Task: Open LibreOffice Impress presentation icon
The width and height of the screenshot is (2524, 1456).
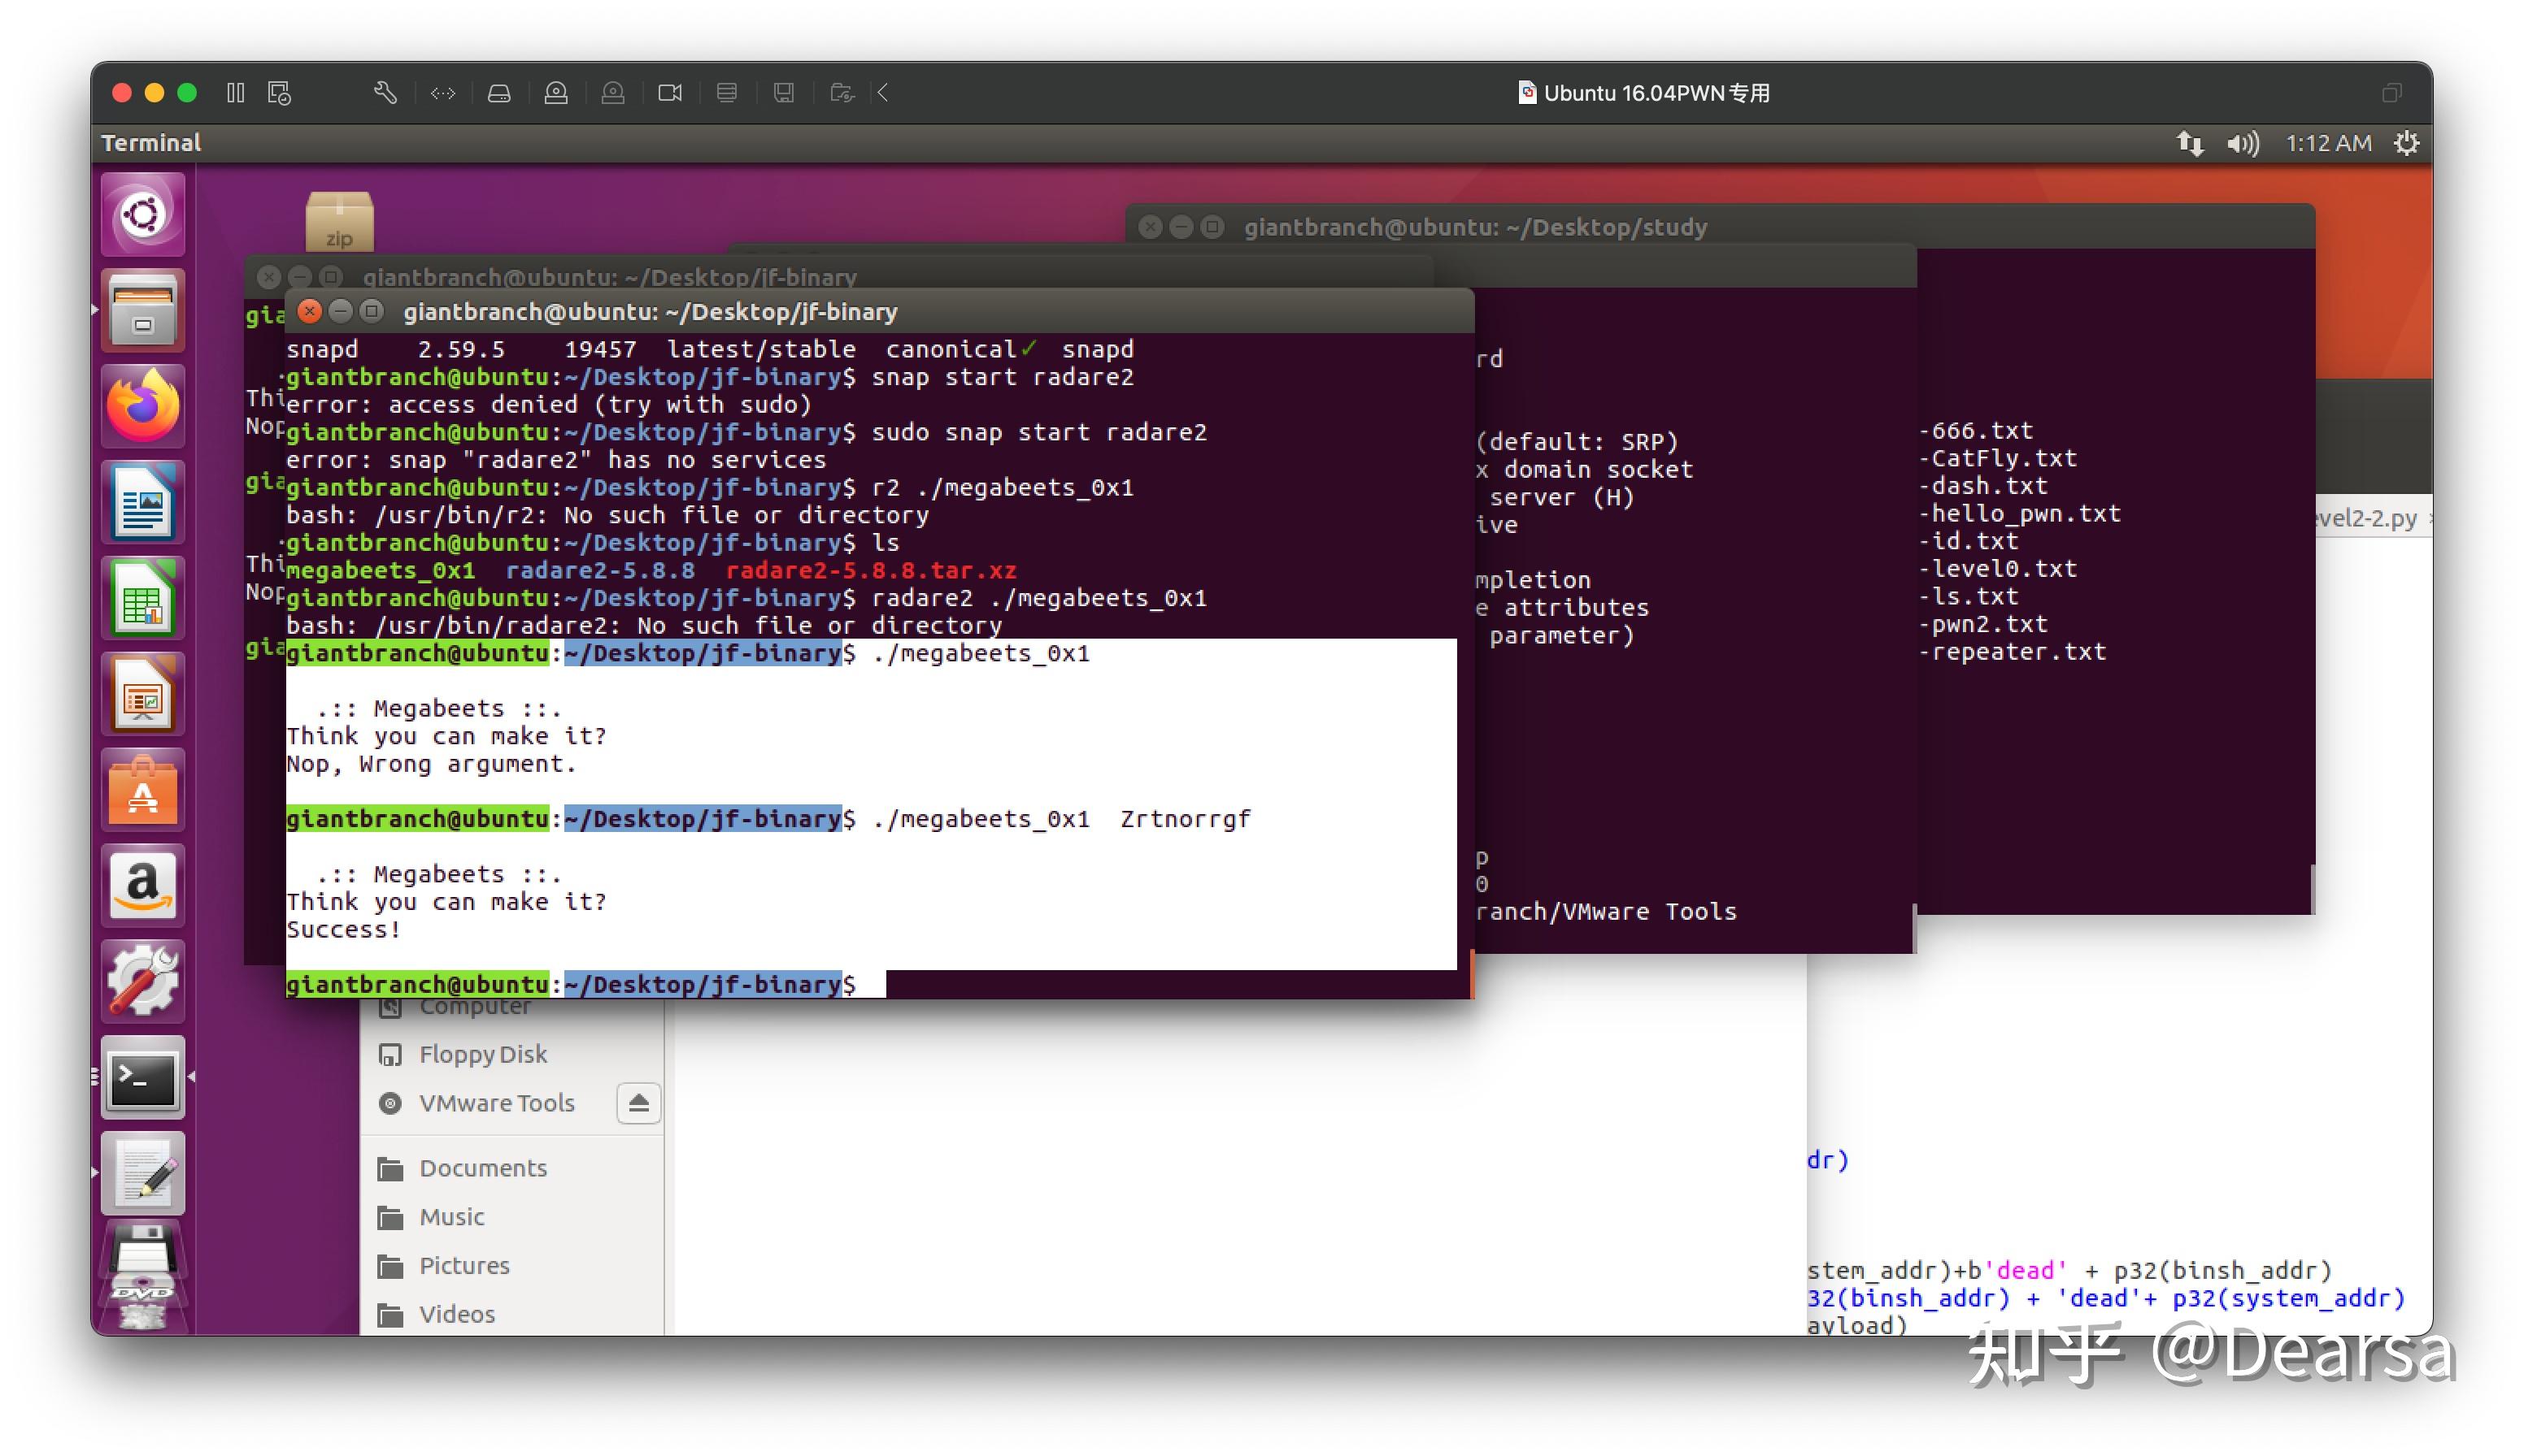Action: click(142, 693)
